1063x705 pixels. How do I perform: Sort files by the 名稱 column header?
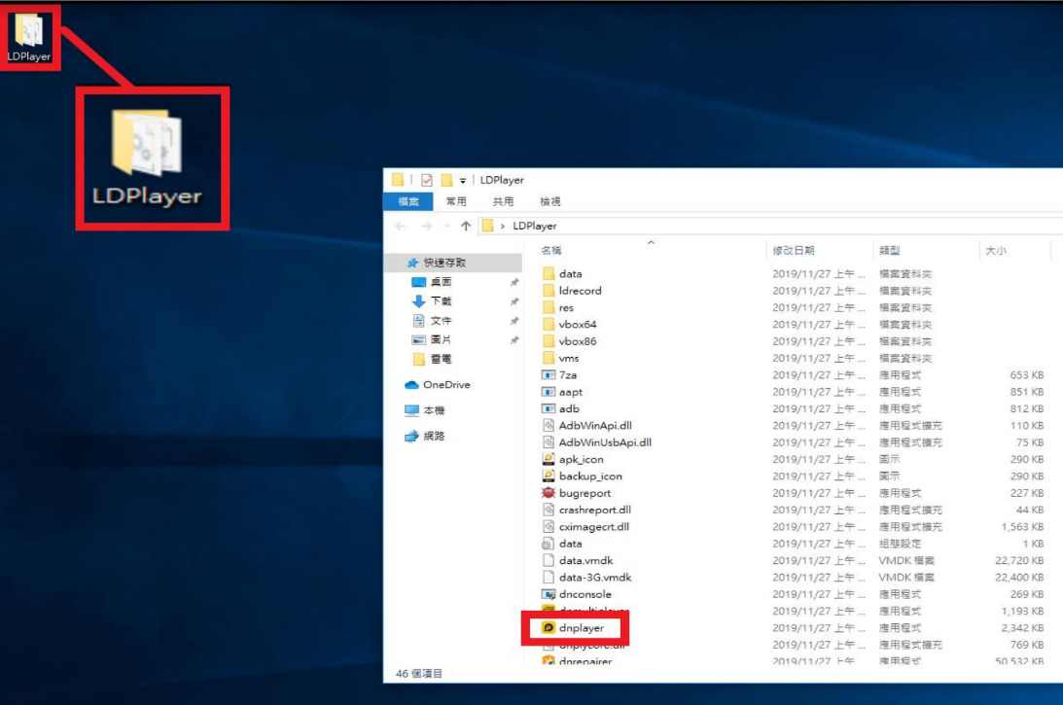click(x=551, y=251)
